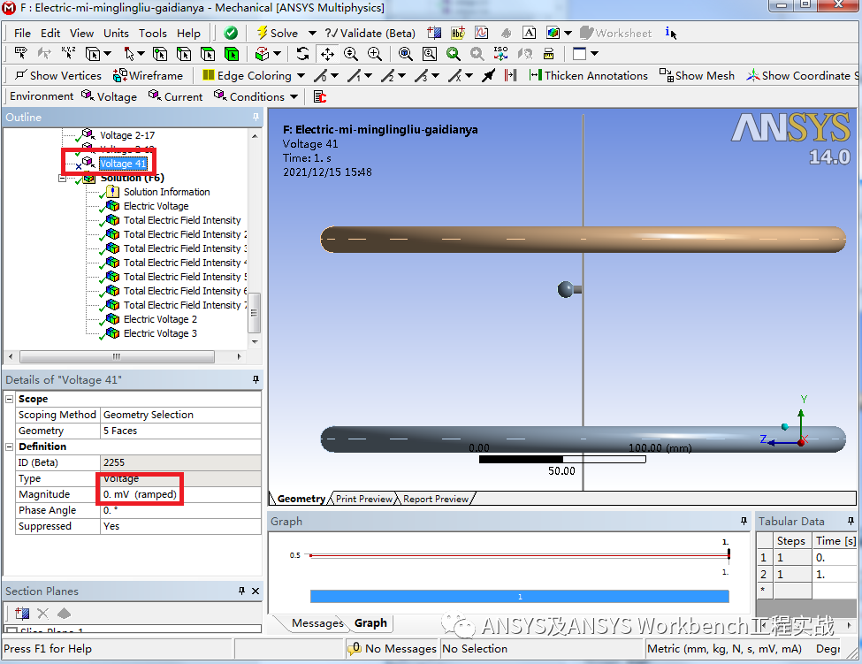862x664 pixels.
Task: Select Voltage 2-17 in the outline
Action: click(127, 135)
